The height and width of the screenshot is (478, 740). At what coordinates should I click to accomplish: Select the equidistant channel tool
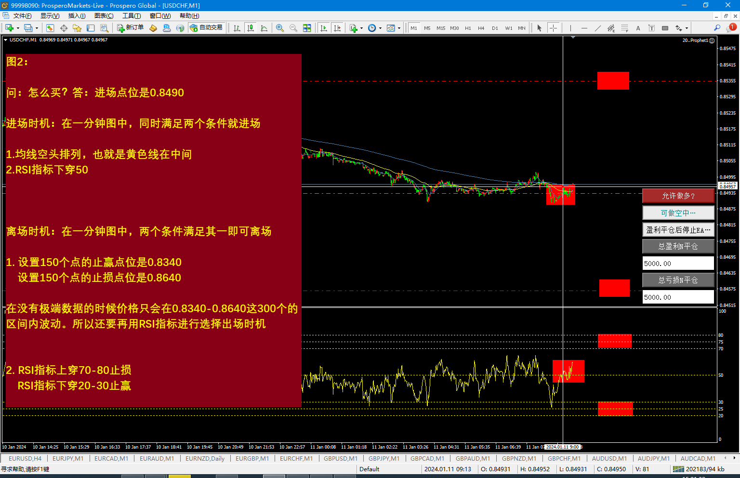point(611,28)
